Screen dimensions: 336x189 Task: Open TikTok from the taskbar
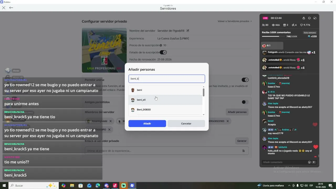[x=115, y=186]
